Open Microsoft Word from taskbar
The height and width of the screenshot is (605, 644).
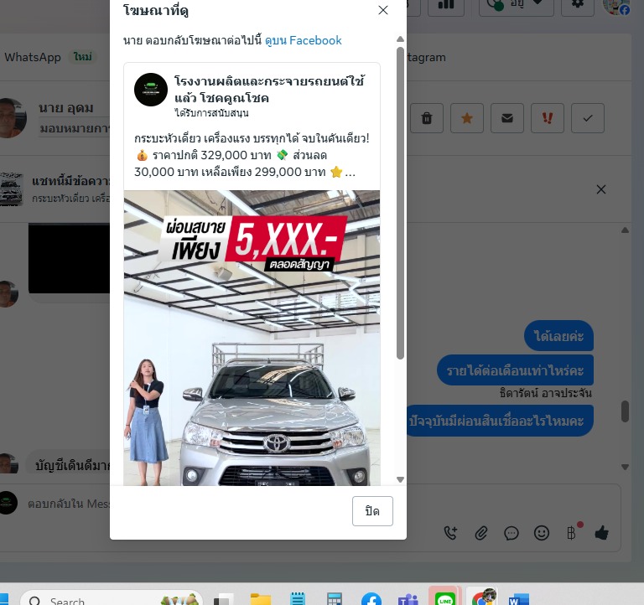[x=519, y=599]
